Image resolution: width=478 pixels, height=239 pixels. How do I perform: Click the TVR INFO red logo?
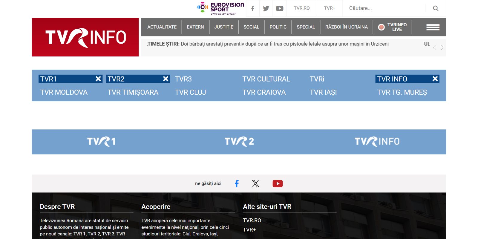pos(85,37)
